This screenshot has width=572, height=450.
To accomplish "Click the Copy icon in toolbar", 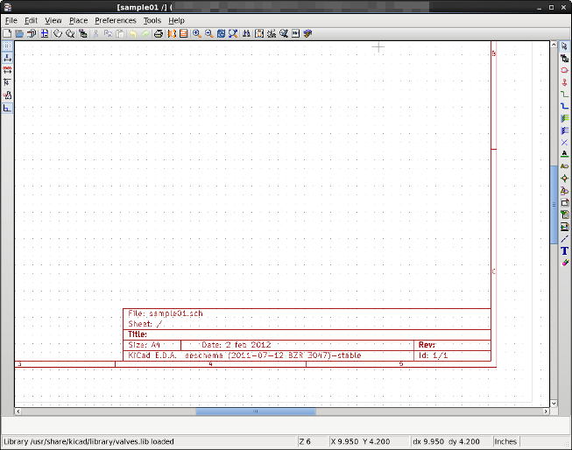I will pyautogui.click(x=108, y=33).
